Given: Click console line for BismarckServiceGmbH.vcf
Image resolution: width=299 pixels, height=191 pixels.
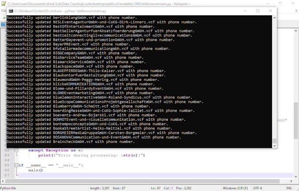Looking at the screenshot, I should pyautogui.click(x=76, y=62).
